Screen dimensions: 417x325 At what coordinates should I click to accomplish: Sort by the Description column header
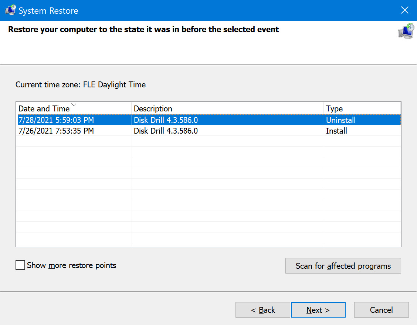(x=228, y=108)
